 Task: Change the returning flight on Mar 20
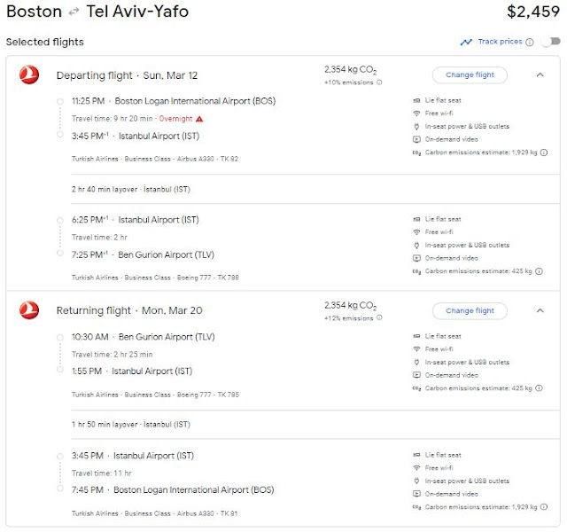(470, 311)
